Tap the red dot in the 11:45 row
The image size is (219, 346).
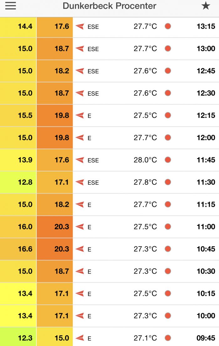point(168,160)
